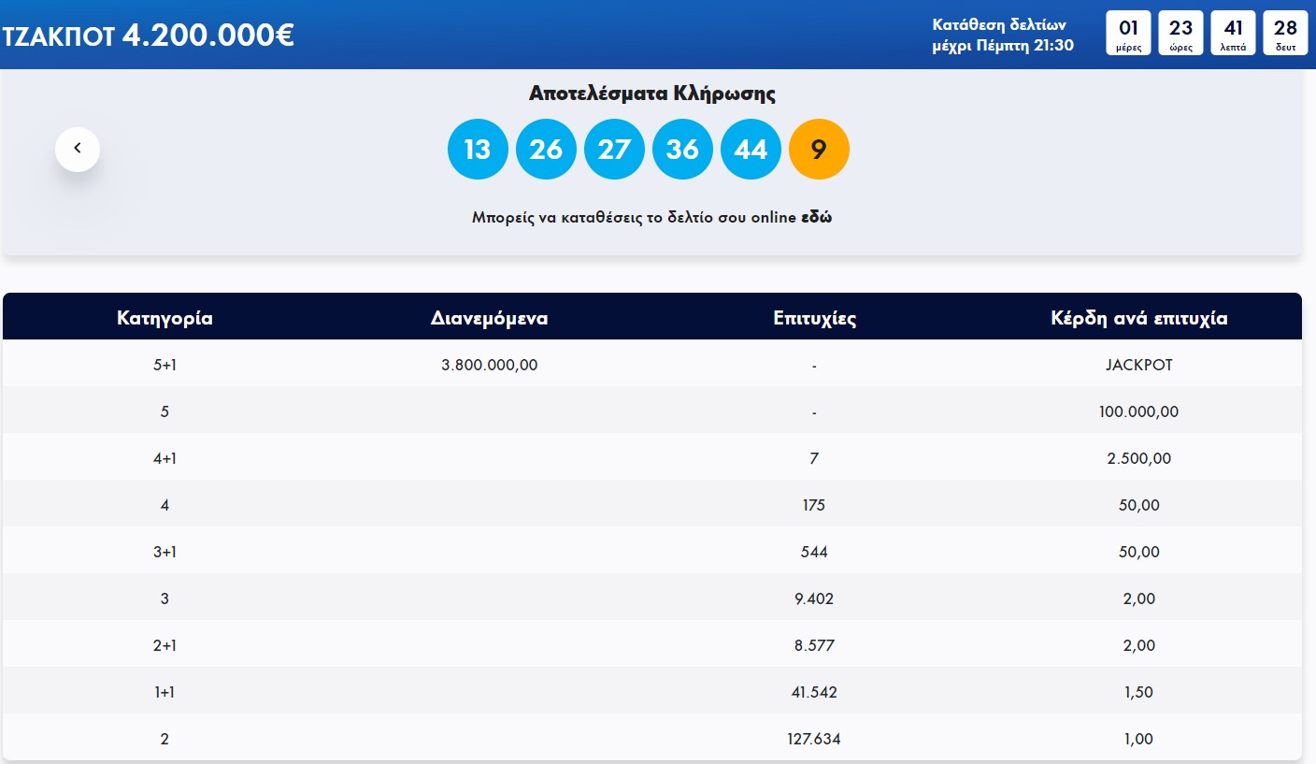Click the blue ball number 44

click(751, 149)
